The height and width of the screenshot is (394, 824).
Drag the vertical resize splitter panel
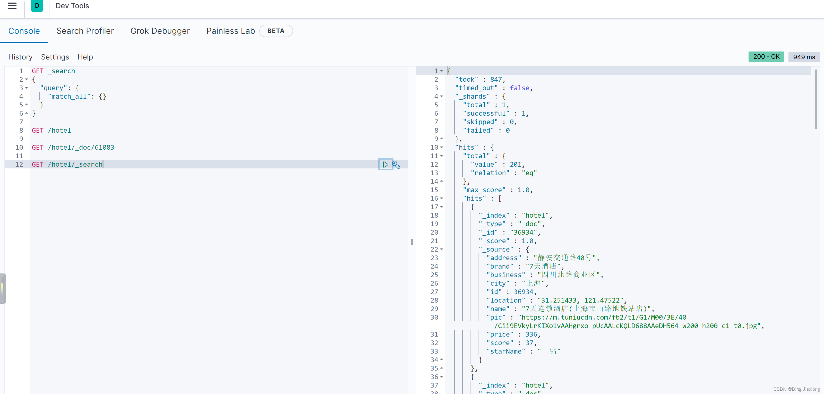pos(413,242)
